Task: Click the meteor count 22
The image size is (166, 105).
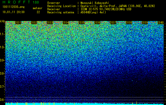Action: tap(38, 12)
